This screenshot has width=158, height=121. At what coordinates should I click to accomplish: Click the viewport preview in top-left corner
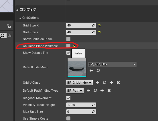click(7, 6)
